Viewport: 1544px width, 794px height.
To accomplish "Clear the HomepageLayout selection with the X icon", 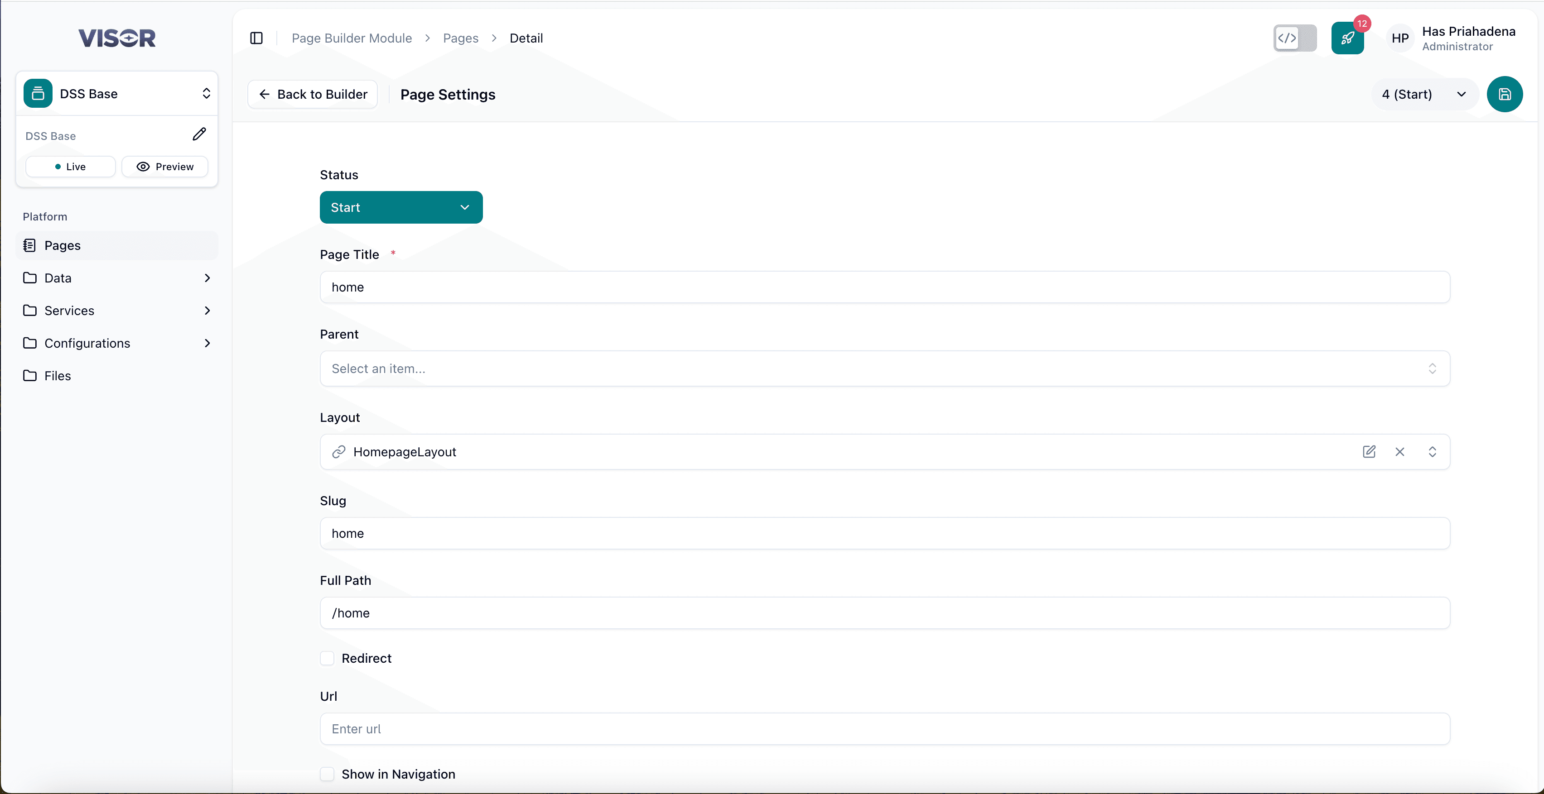I will point(1400,451).
